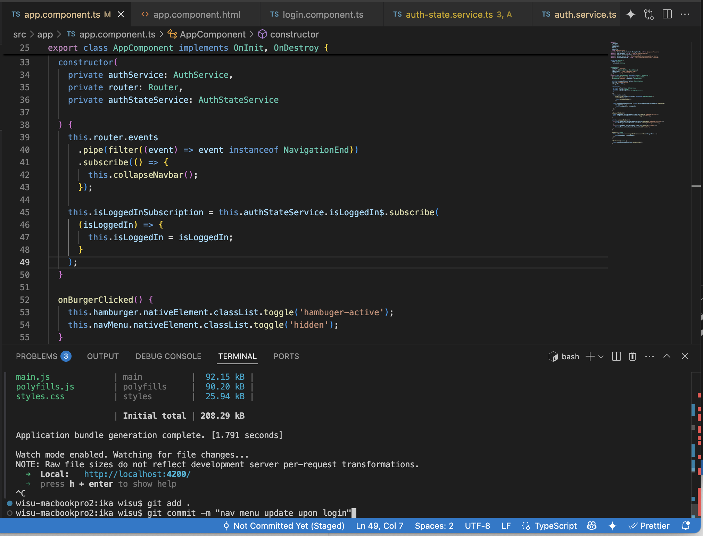This screenshot has width=703, height=536.
Task: Open app.component.ts breadcrumb dropdown
Action: tap(117, 34)
